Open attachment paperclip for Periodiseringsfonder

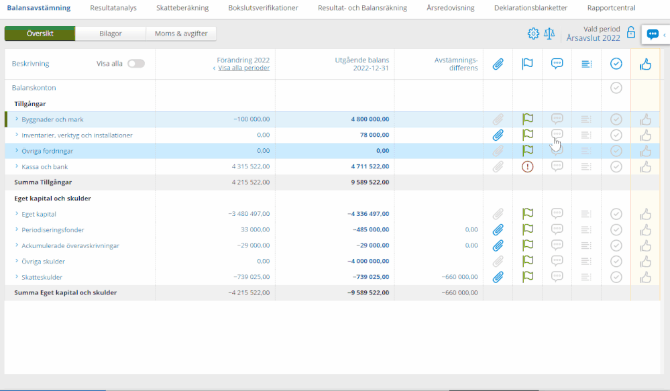[498, 229]
